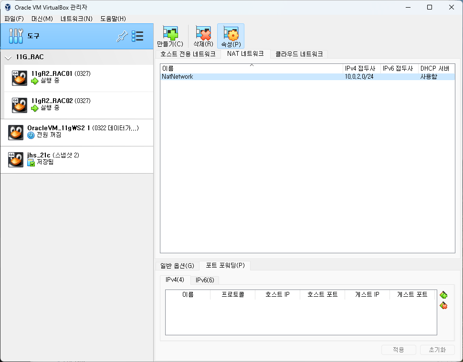Select the NAT 네트워크 tab
Screen dimensions: 463x362
245,54
